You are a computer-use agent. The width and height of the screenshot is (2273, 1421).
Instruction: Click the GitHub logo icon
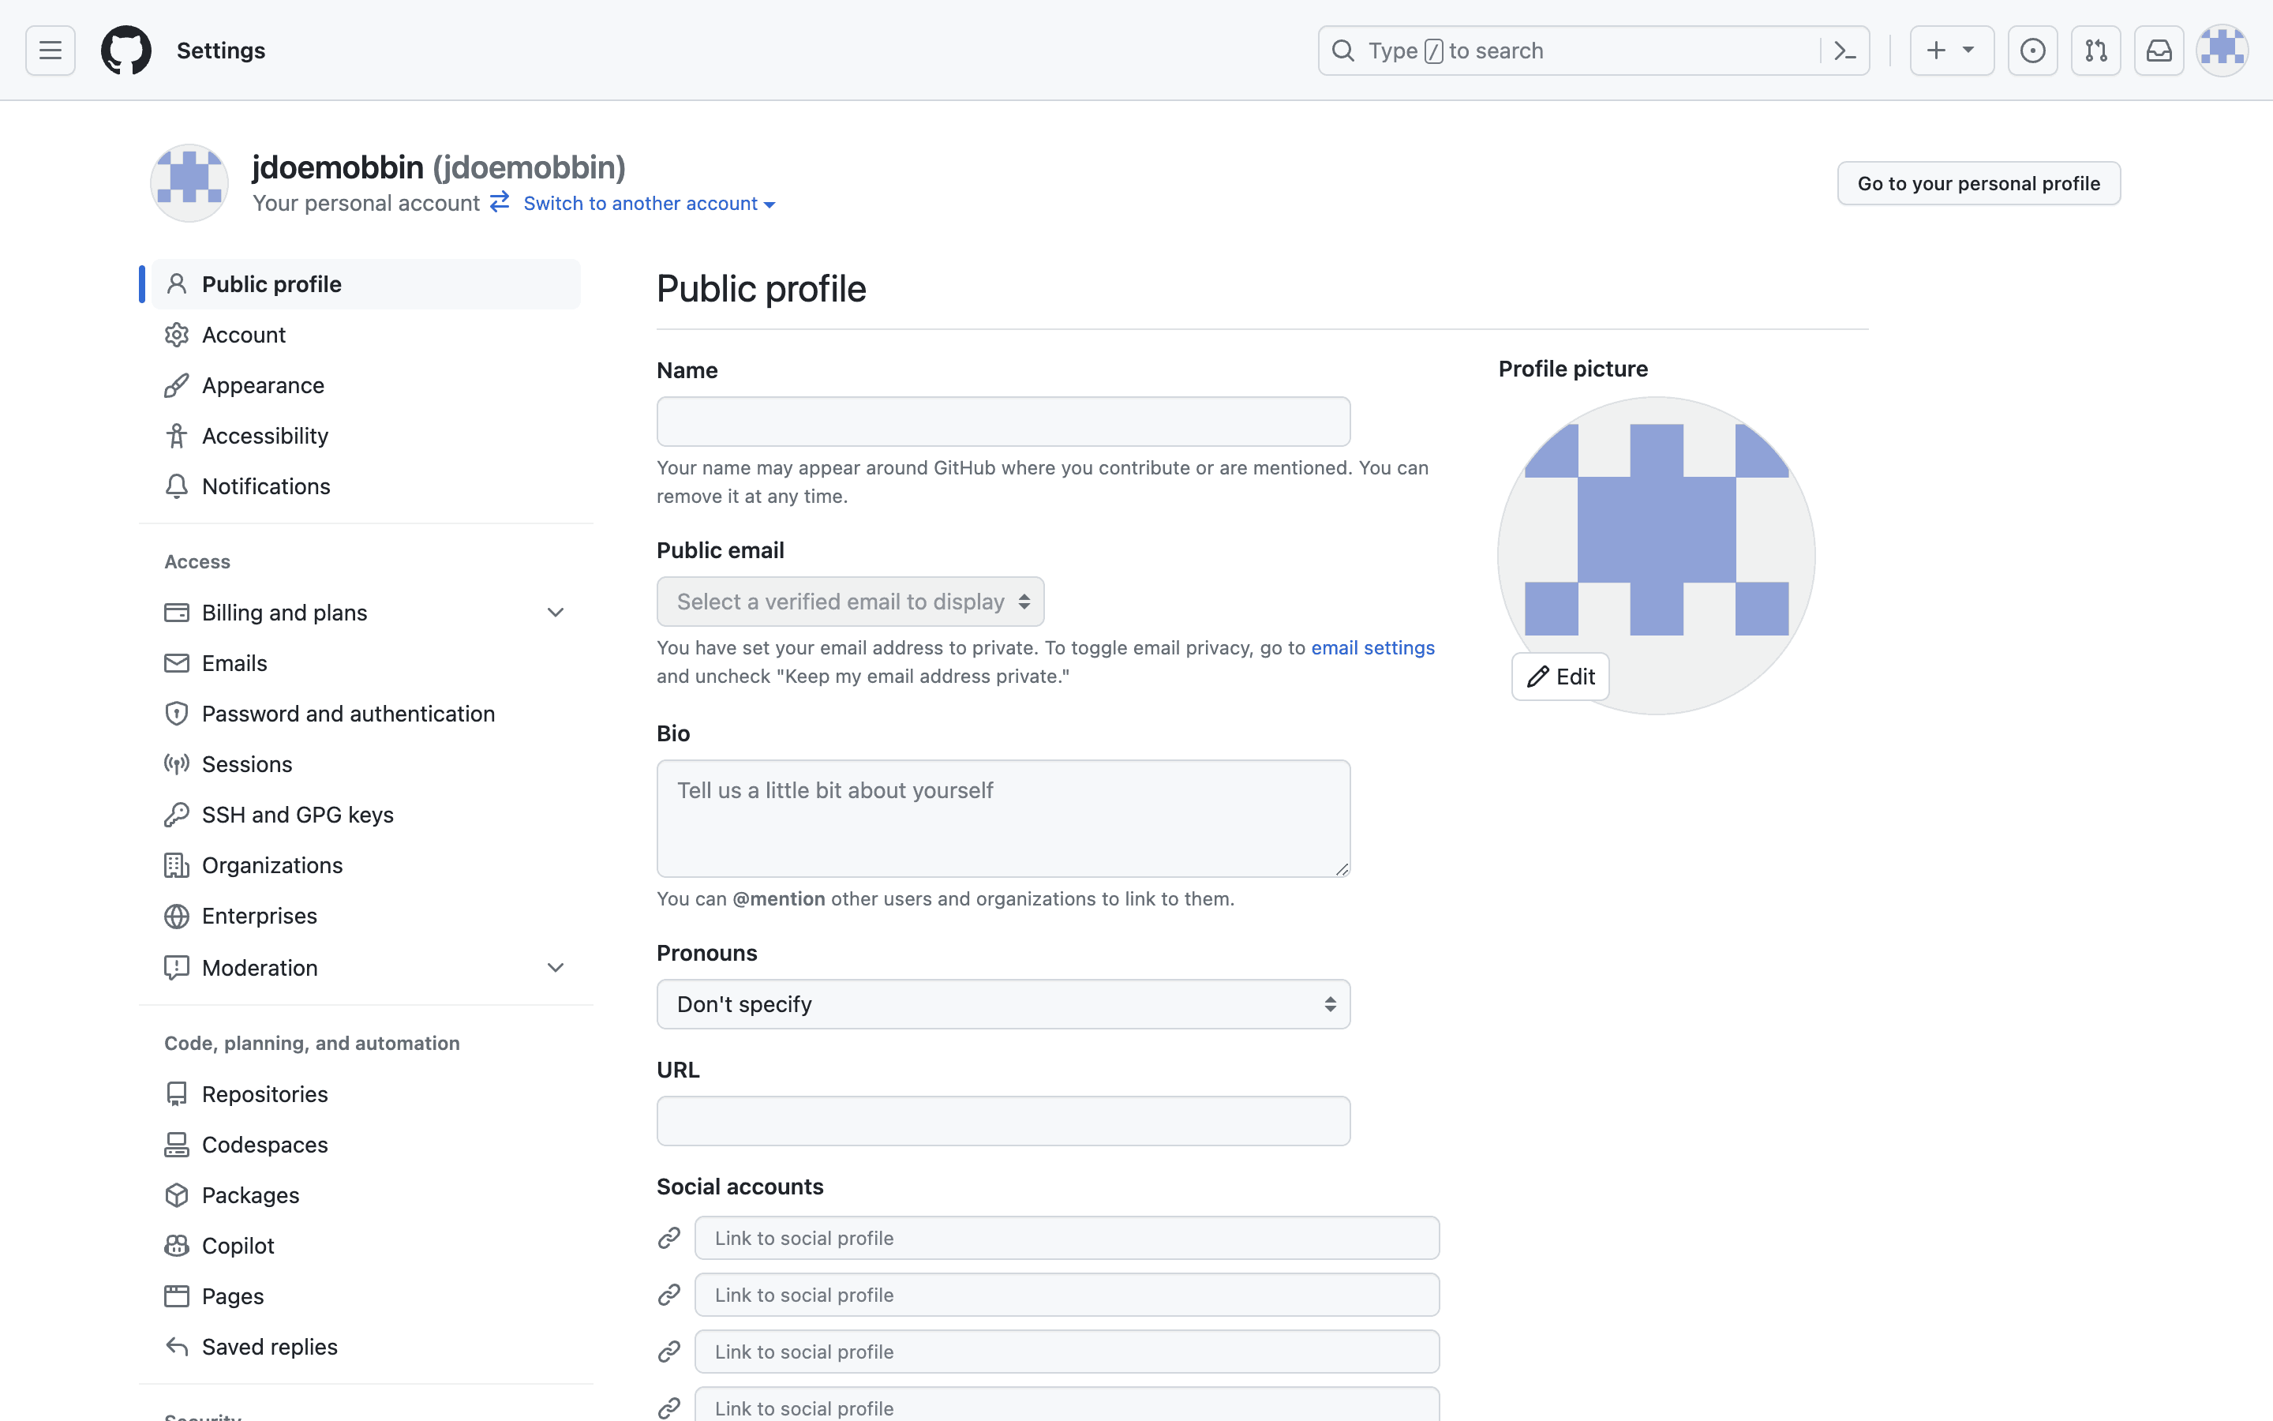[125, 51]
